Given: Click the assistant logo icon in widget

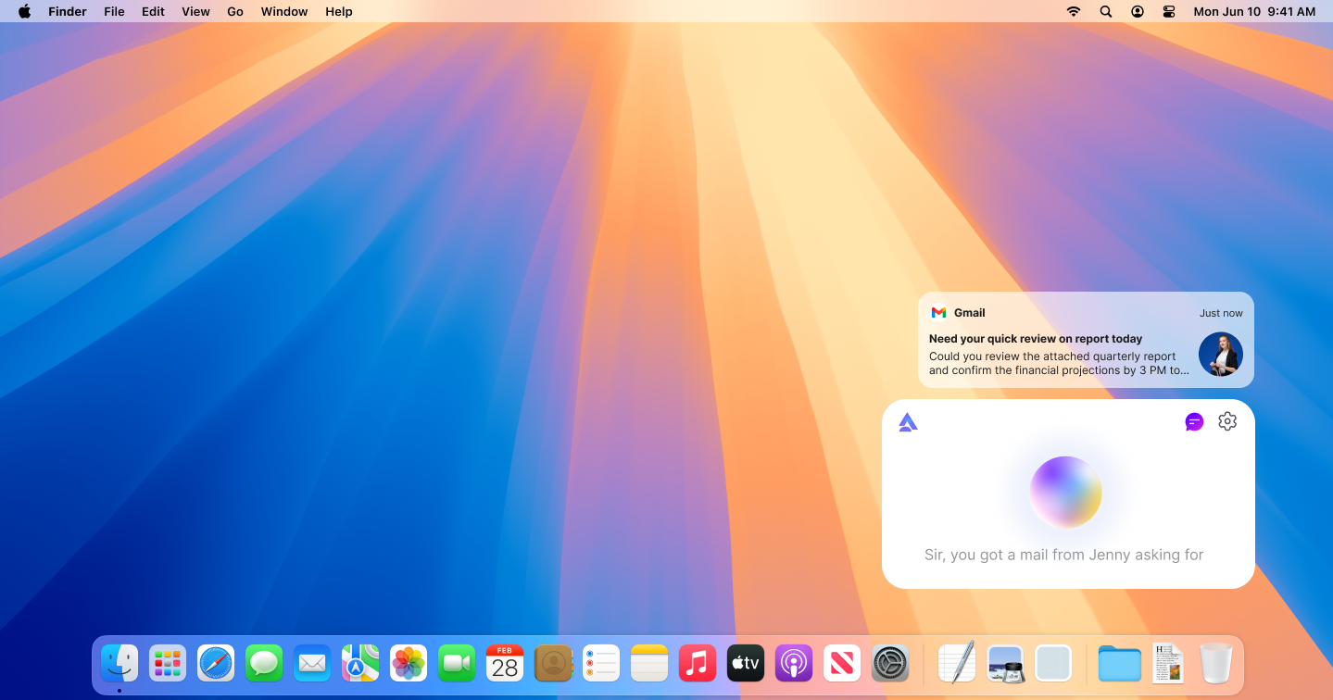Looking at the screenshot, I should point(908,422).
